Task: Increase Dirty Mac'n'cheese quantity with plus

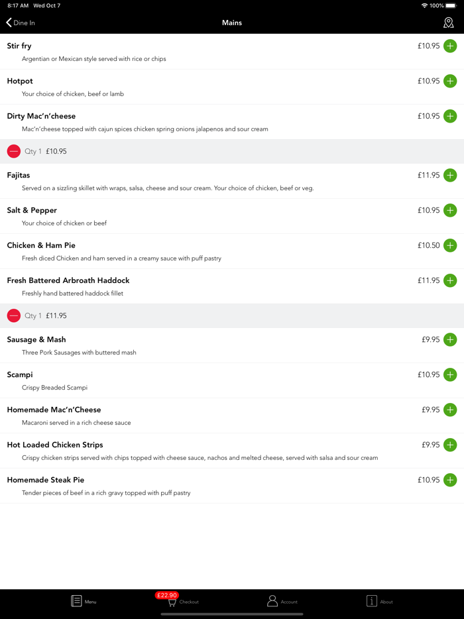Action: 450,116
